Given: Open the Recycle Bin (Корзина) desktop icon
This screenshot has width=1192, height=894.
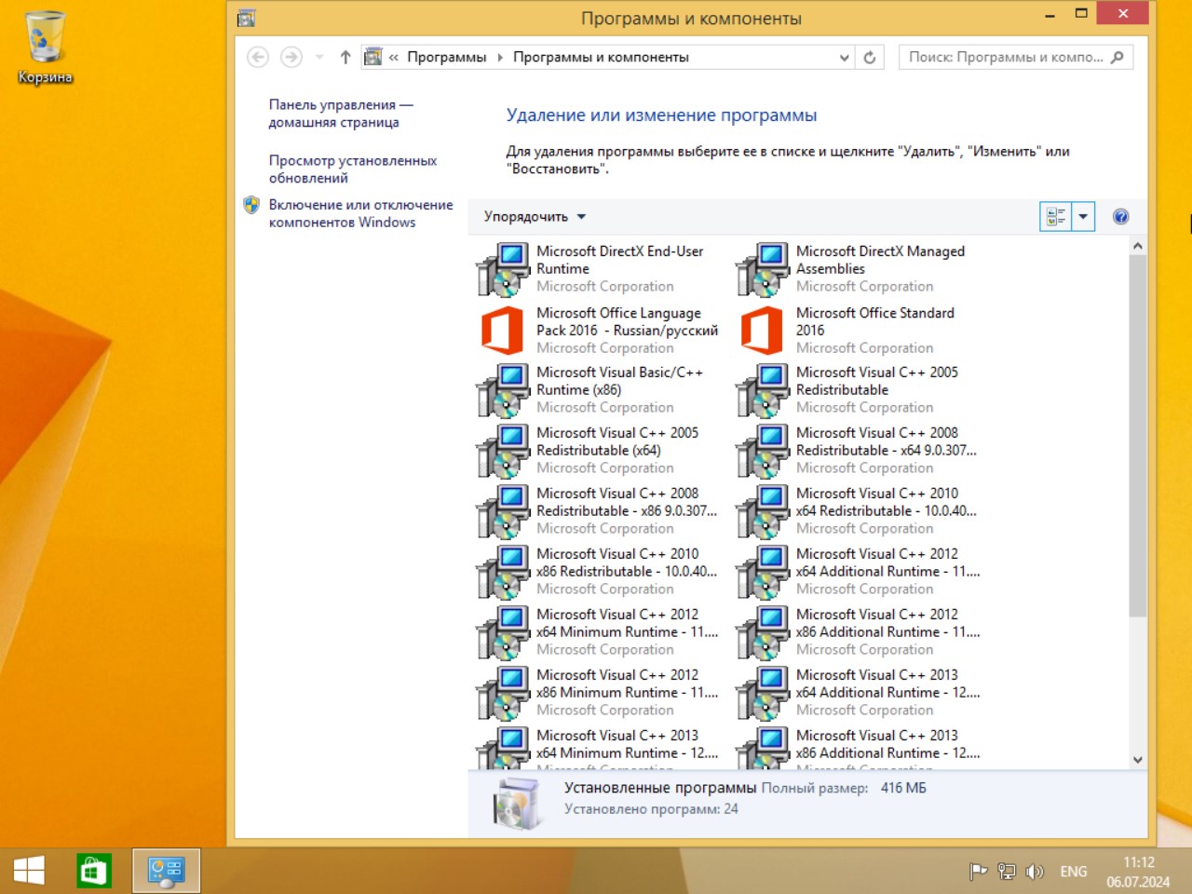Looking at the screenshot, I should coord(45,47).
